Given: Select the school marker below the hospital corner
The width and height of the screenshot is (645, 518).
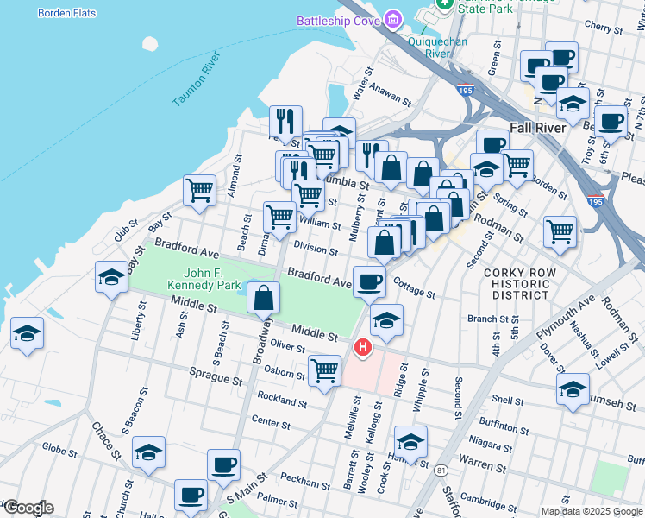Looking at the screenshot, I should (386, 319).
